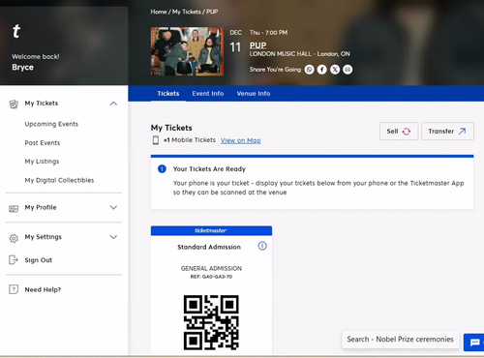The height and width of the screenshot is (358, 484).
Task: Open Past Events in sidebar
Action: [43, 143]
